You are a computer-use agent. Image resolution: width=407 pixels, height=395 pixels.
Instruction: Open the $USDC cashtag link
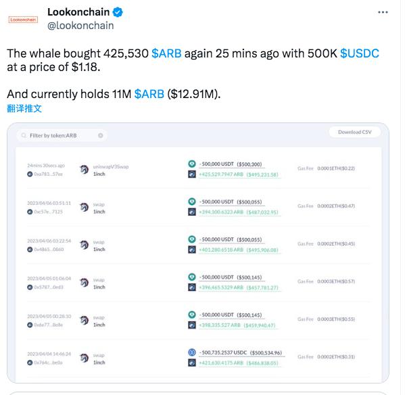(360, 53)
